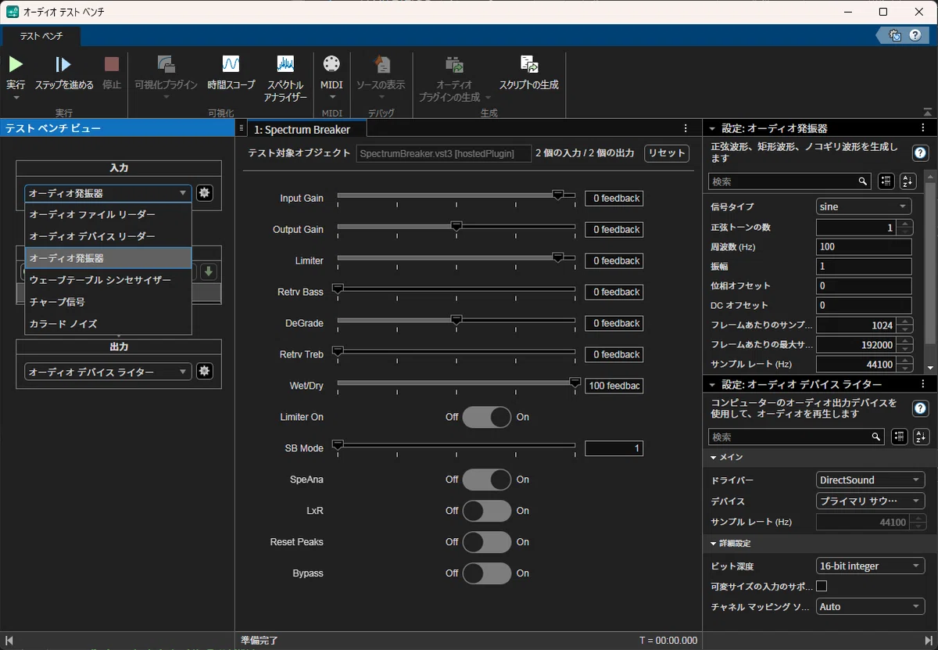
Task: Decrement oscillator サンプル レート stepper
Action: point(904,368)
